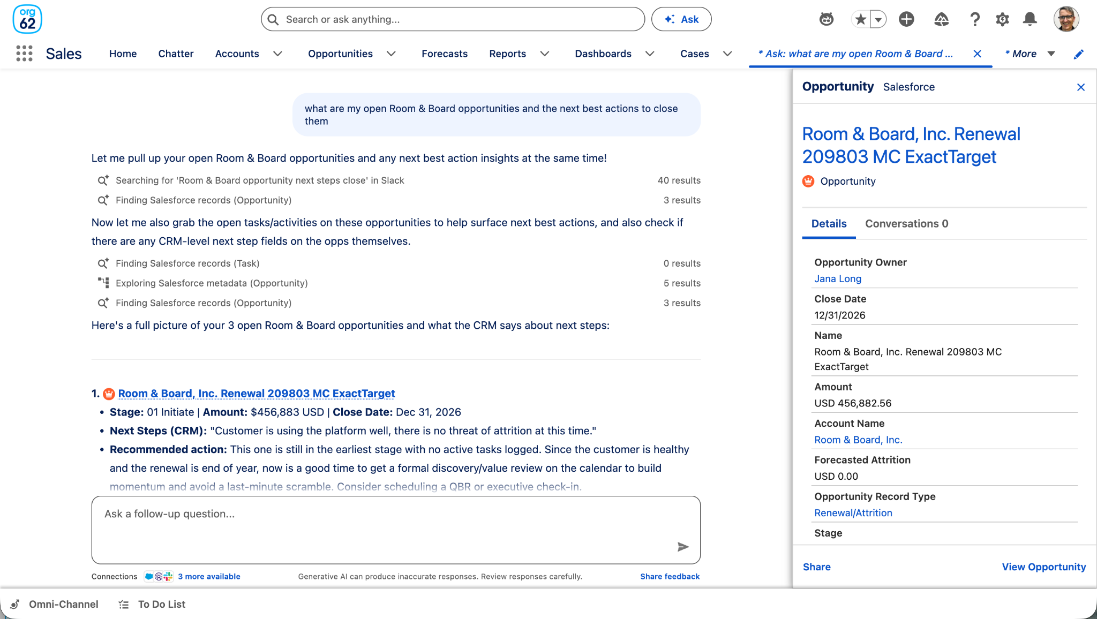This screenshot has width=1097, height=619.
Task: Open View Opportunity link
Action: pyautogui.click(x=1044, y=567)
